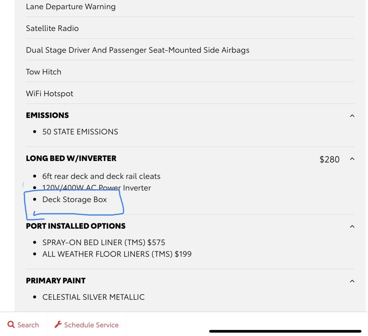Collapse the Emissions section chevron

click(352, 116)
